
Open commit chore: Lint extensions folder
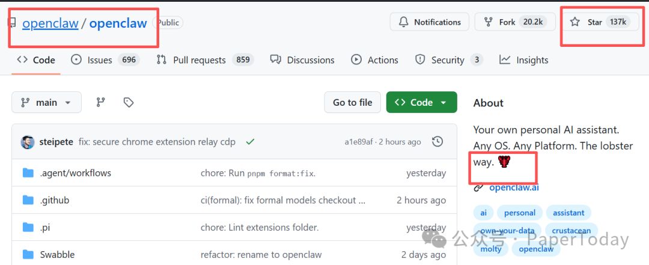click(260, 228)
